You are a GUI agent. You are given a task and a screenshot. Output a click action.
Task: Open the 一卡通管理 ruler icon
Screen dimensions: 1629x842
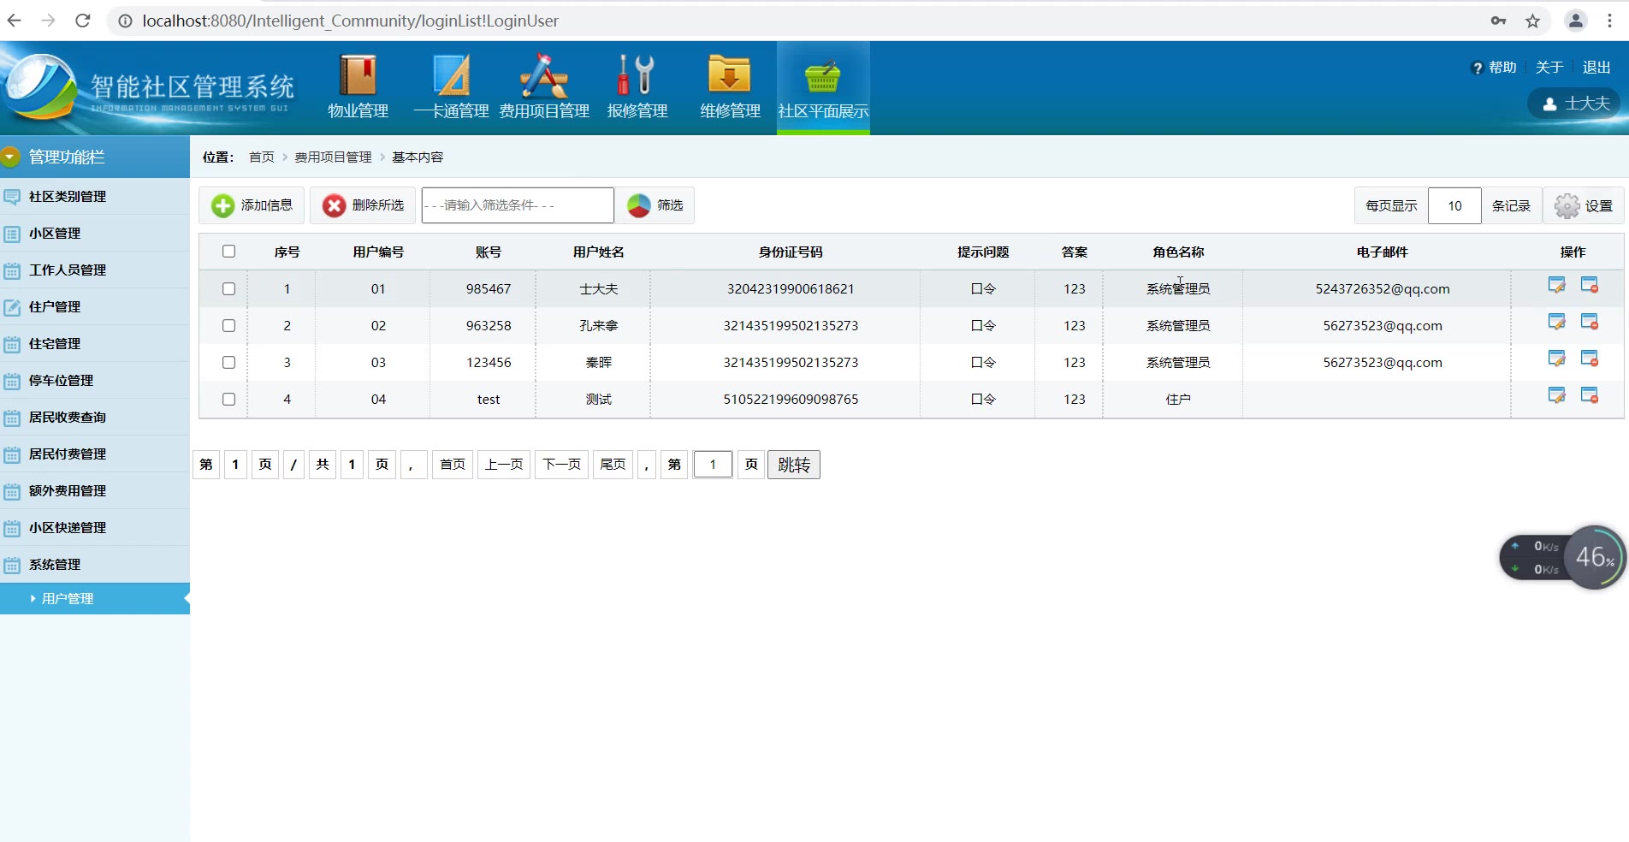coord(451,75)
